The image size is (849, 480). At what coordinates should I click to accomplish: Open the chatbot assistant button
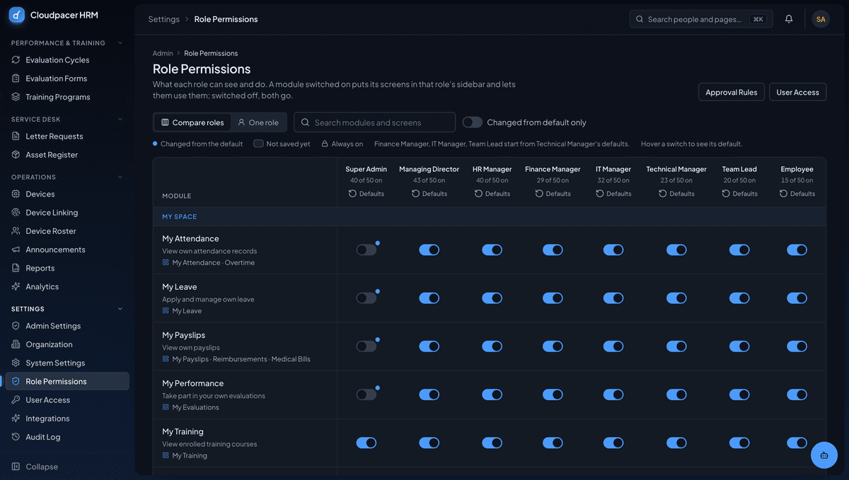coord(824,455)
